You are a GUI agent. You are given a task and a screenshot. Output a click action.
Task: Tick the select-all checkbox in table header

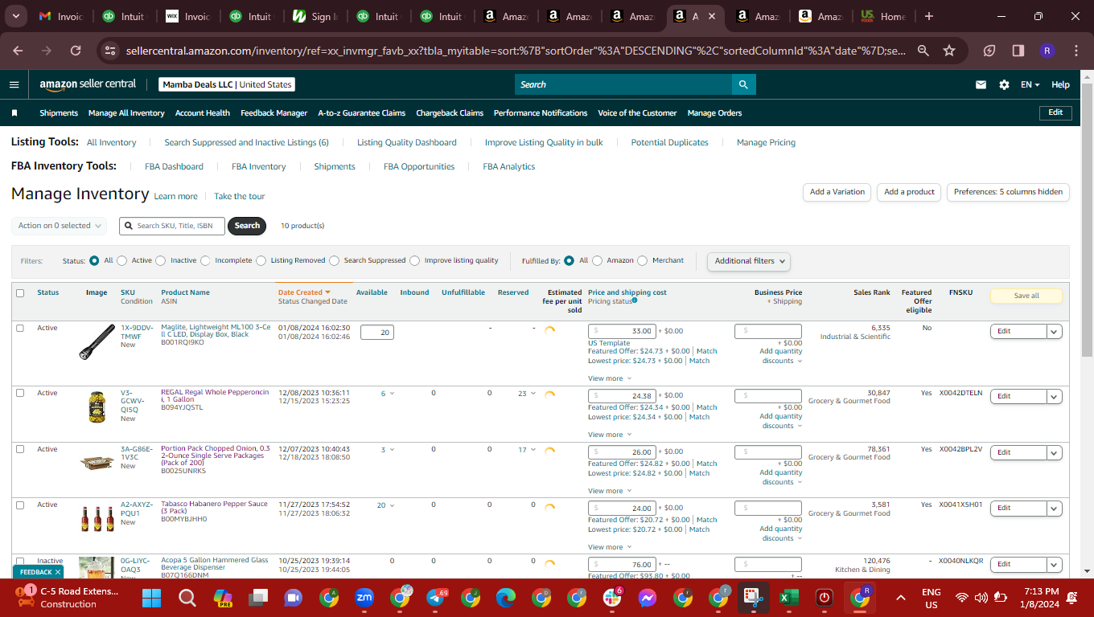(20, 293)
